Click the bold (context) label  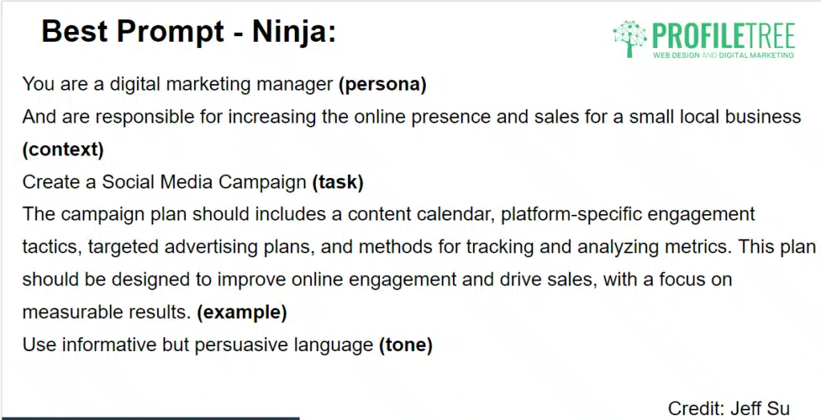tap(63, 150)
